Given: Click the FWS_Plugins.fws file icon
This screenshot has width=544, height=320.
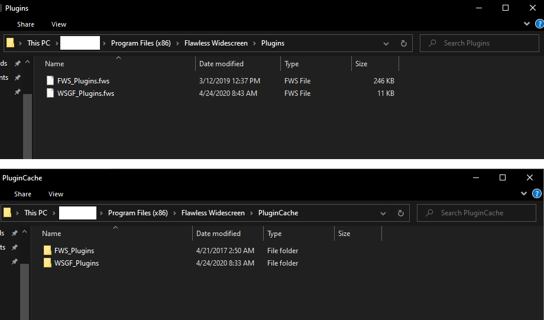Looking at the screenshot, I should pos(50,81).
